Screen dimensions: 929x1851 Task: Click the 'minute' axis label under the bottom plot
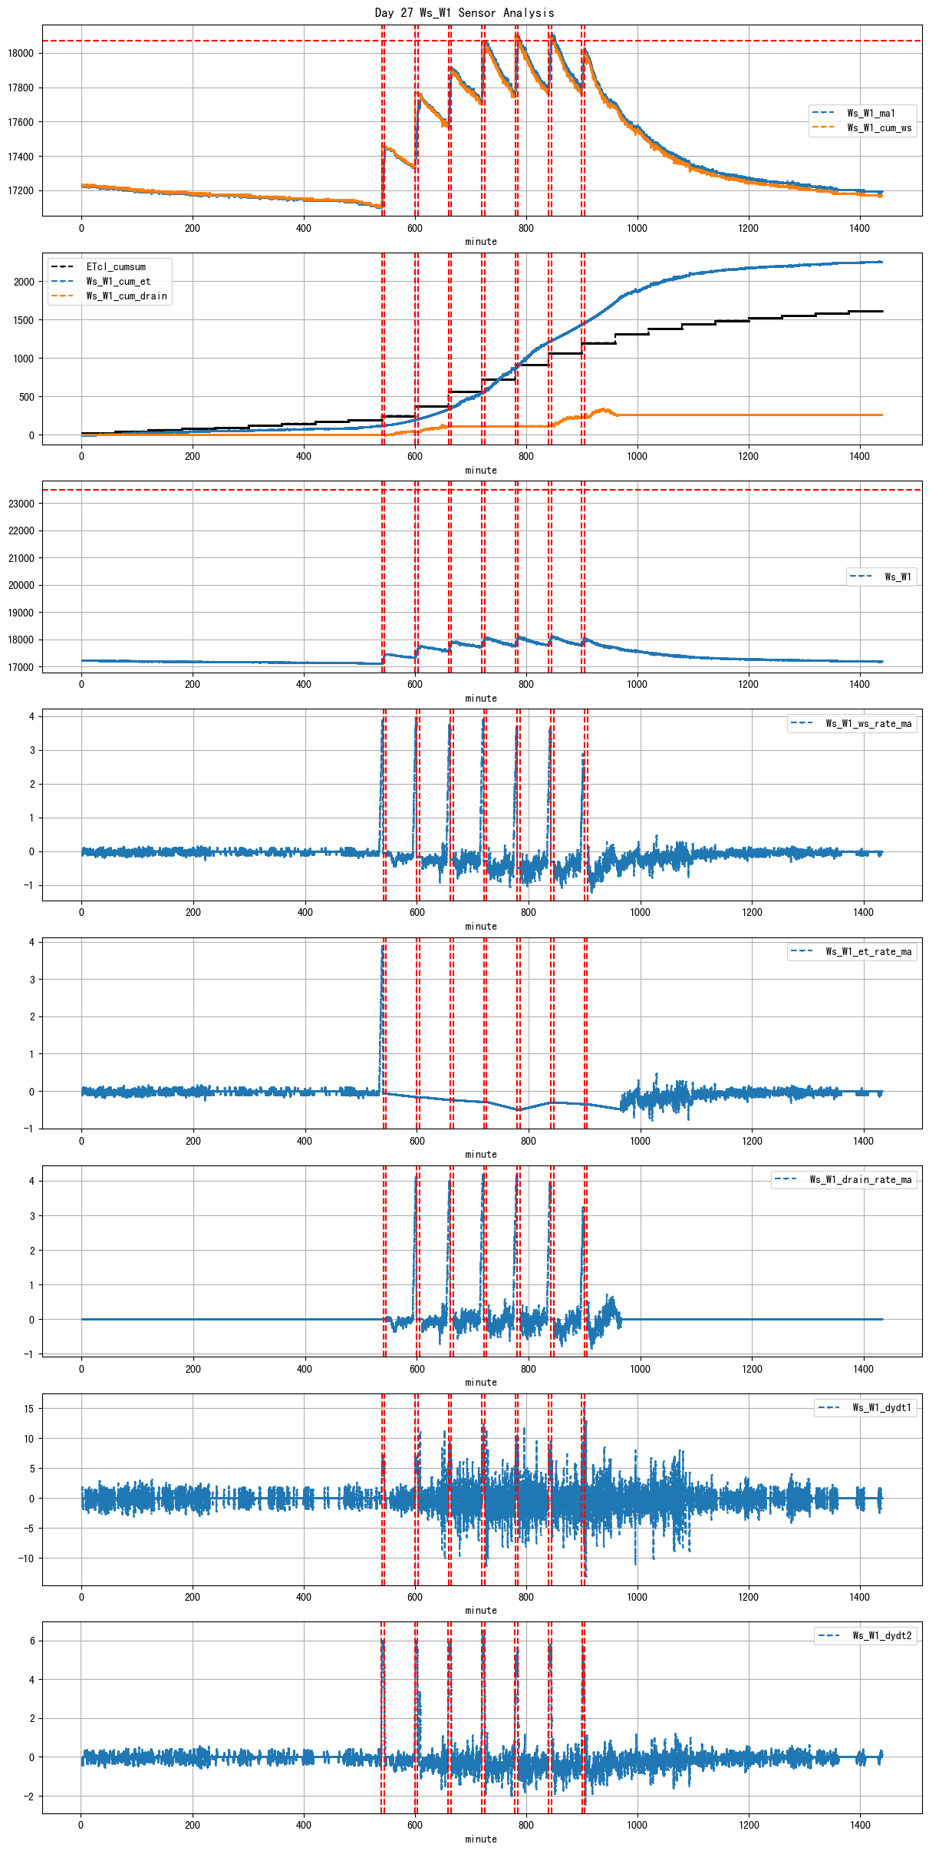click(481, 1839)
